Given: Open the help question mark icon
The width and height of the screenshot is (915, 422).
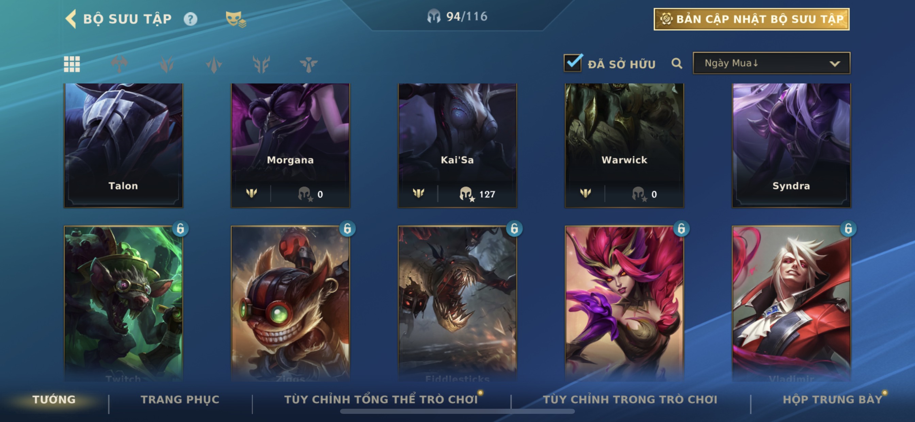Looking at the screenshot, I should pos(190,19).
